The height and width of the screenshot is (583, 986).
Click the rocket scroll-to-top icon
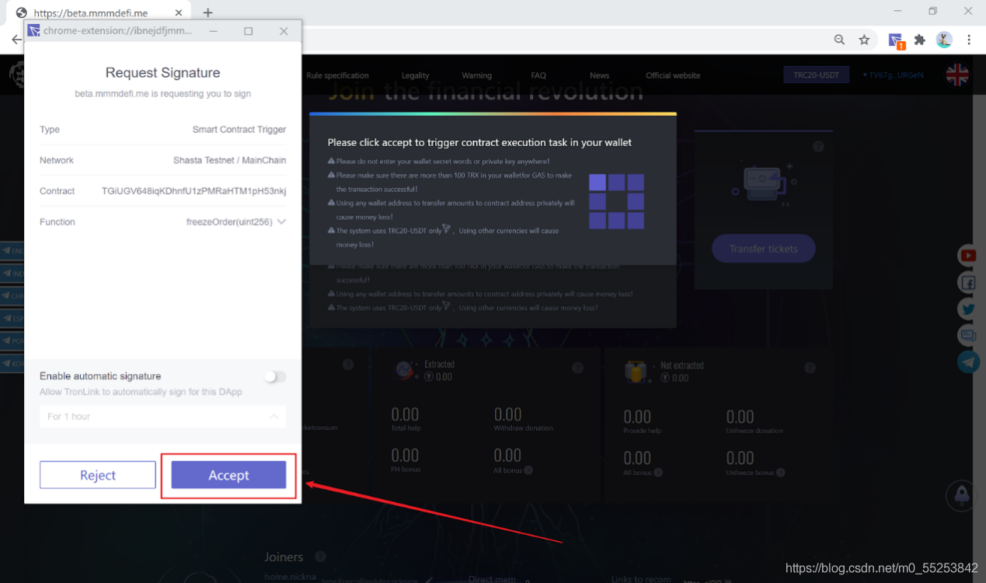coord(961,494)
